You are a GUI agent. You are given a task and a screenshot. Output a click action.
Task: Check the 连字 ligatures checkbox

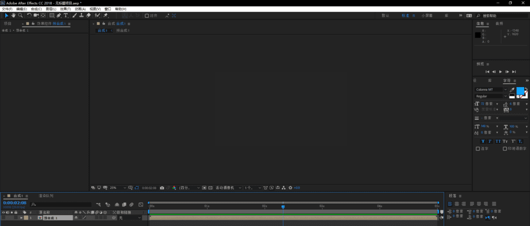coord(478,149)
